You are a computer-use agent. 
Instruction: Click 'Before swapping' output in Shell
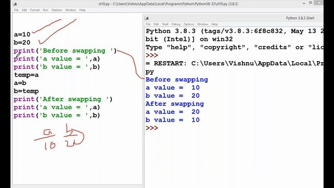(x=177, y=80)
